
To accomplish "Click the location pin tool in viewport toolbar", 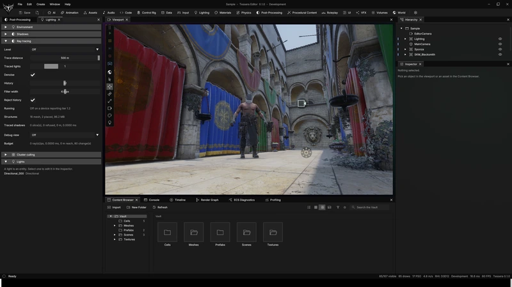I will pyautogui.click(x=109, y=122).
